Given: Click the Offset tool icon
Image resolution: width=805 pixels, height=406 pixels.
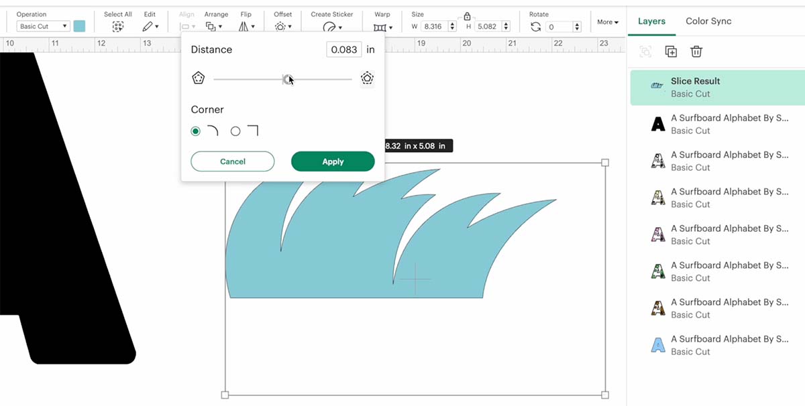Looking at the screenshot, I should [x=282, y=27].
